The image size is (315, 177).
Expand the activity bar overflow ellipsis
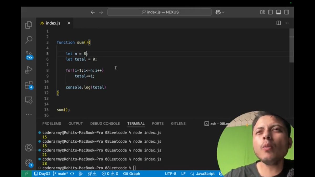tap(29, 115)
